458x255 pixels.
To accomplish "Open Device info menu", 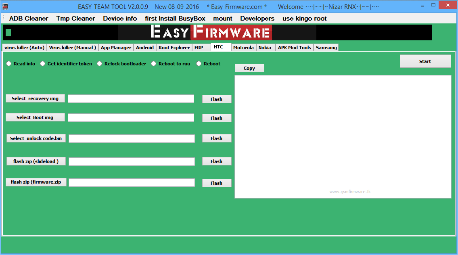I will (120, 19).
